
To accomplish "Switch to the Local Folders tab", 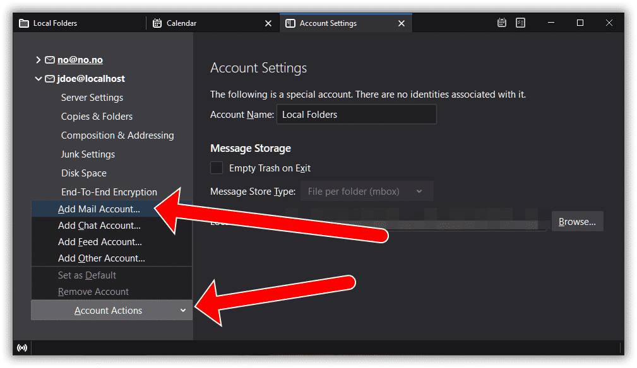I will pyautogui.click(x=79, y=23).
